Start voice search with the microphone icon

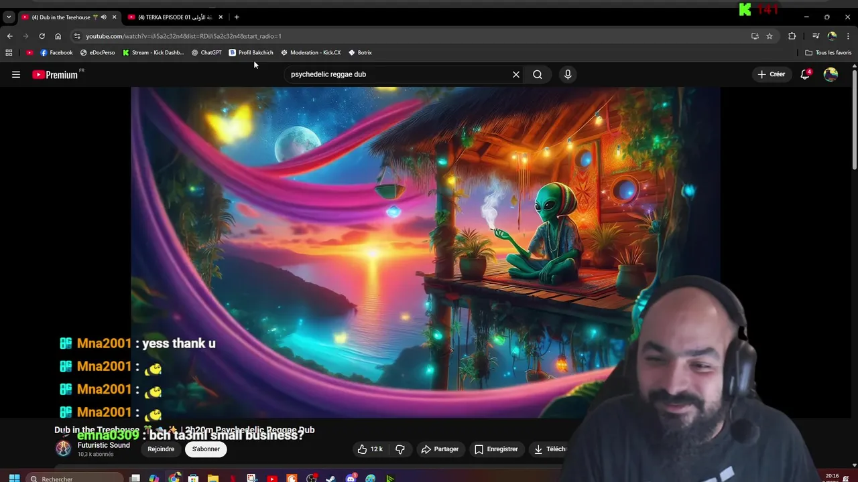(x=568, y=74)
